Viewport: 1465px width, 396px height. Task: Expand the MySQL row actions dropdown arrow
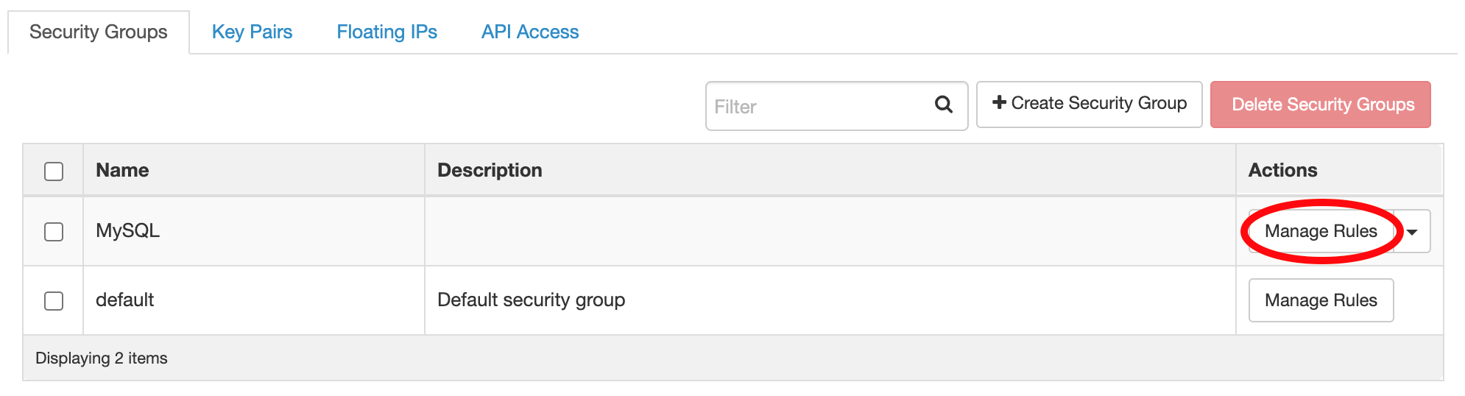pos(1412,232)
